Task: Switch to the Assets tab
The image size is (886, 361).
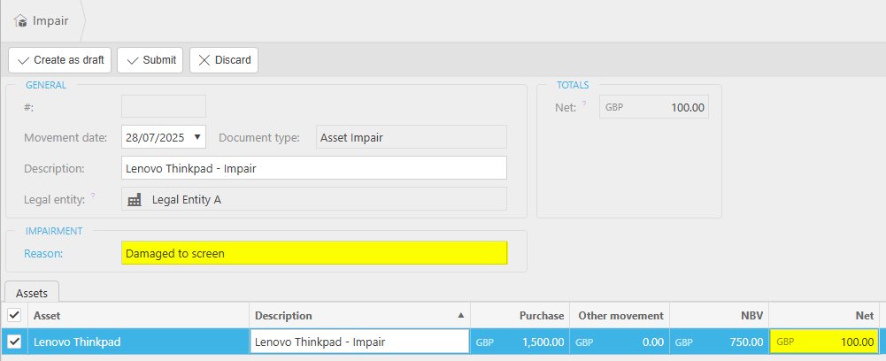Action: [x=33, y=290]
